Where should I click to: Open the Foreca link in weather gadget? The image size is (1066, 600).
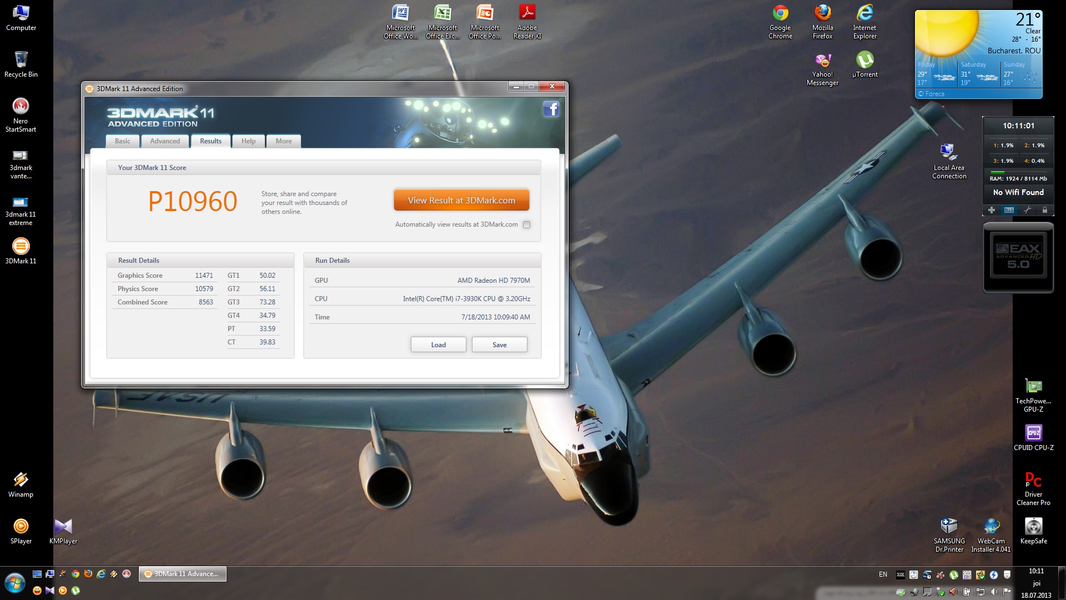(x=931, y=94)
